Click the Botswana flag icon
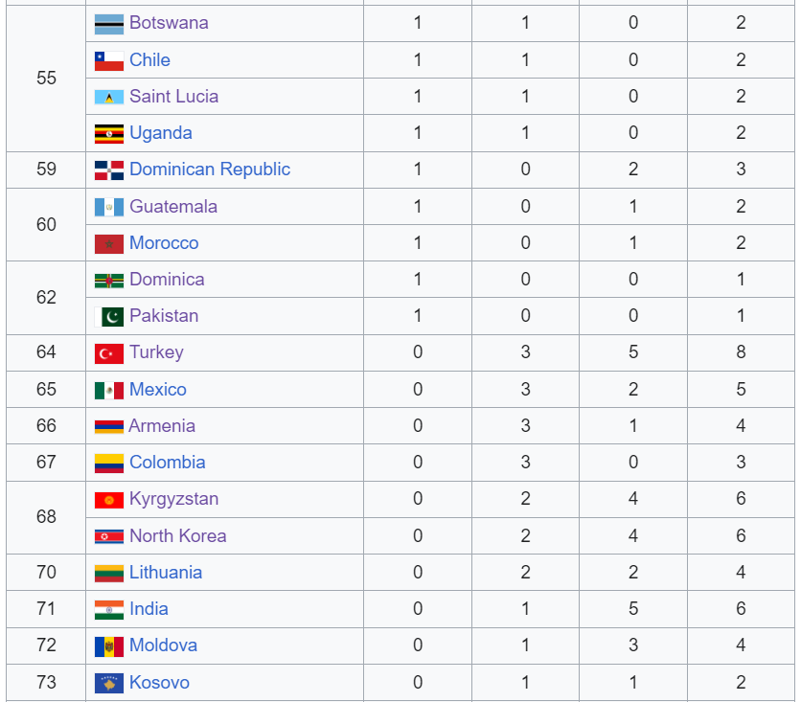Viewport: 801px width, 702px height. pos(109,24)
